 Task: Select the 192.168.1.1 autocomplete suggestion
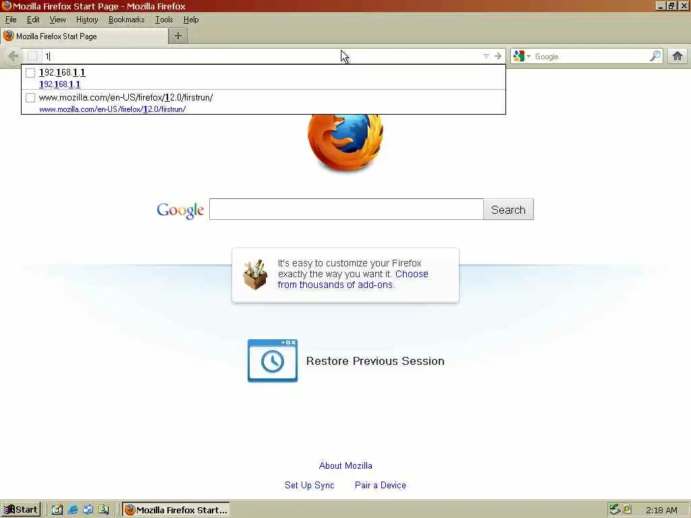point(263,78)
